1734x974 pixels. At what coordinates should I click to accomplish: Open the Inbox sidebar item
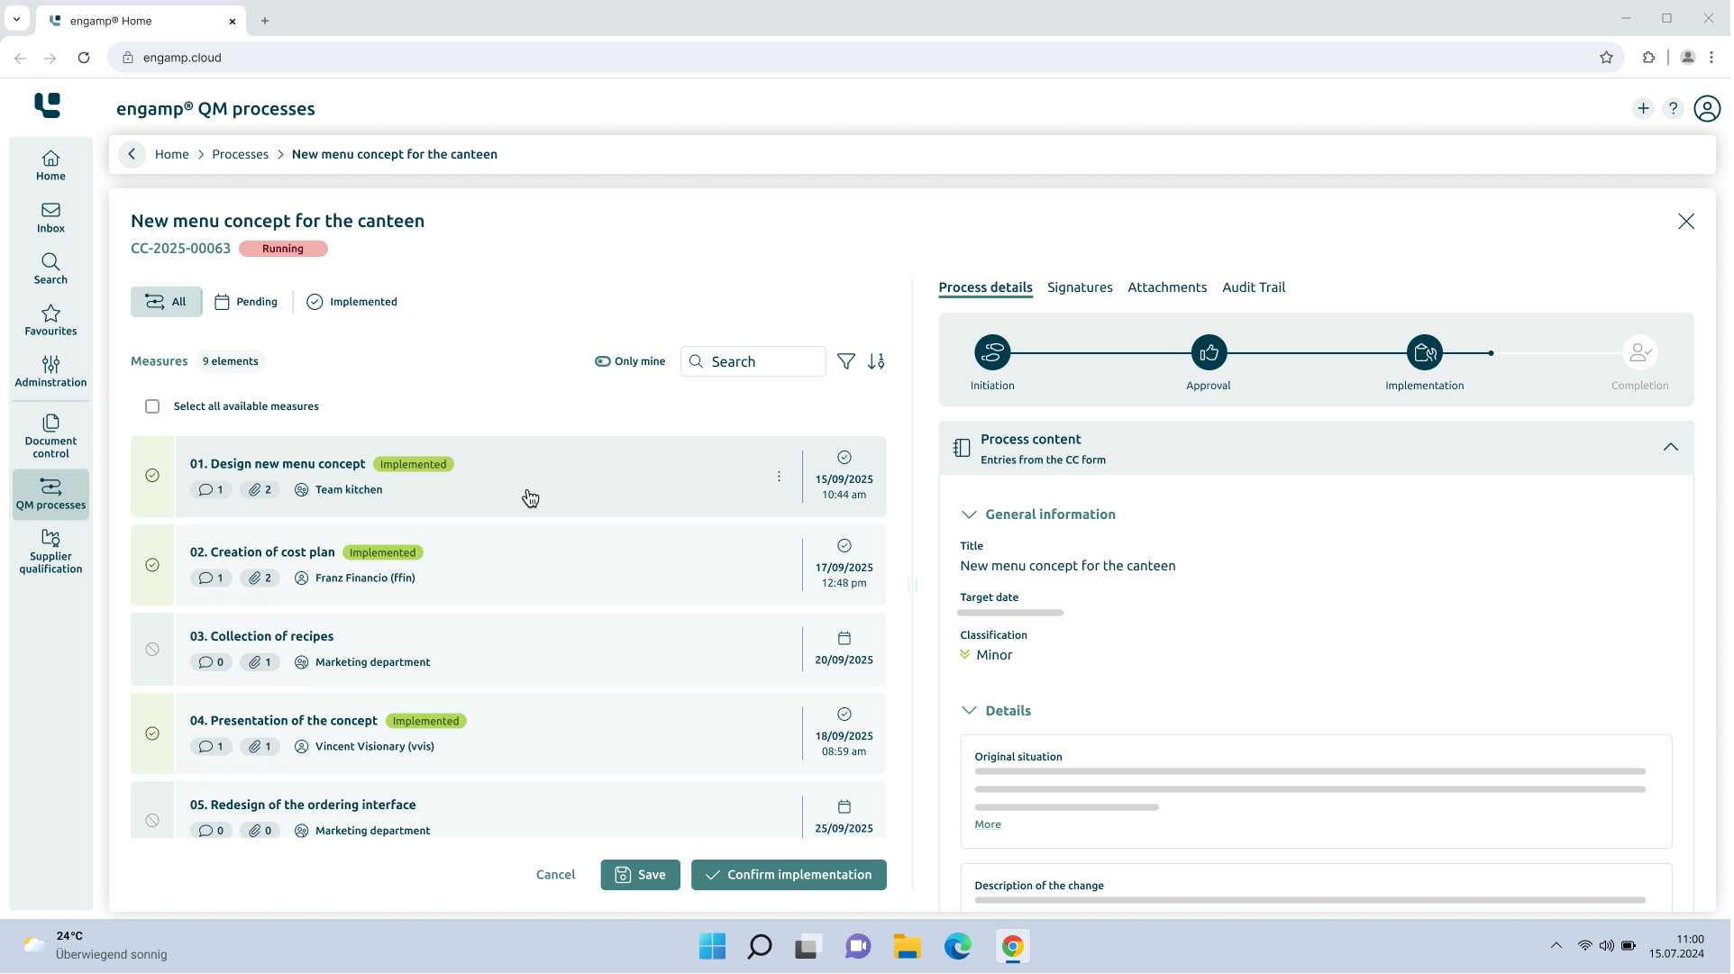coord(50,217)
